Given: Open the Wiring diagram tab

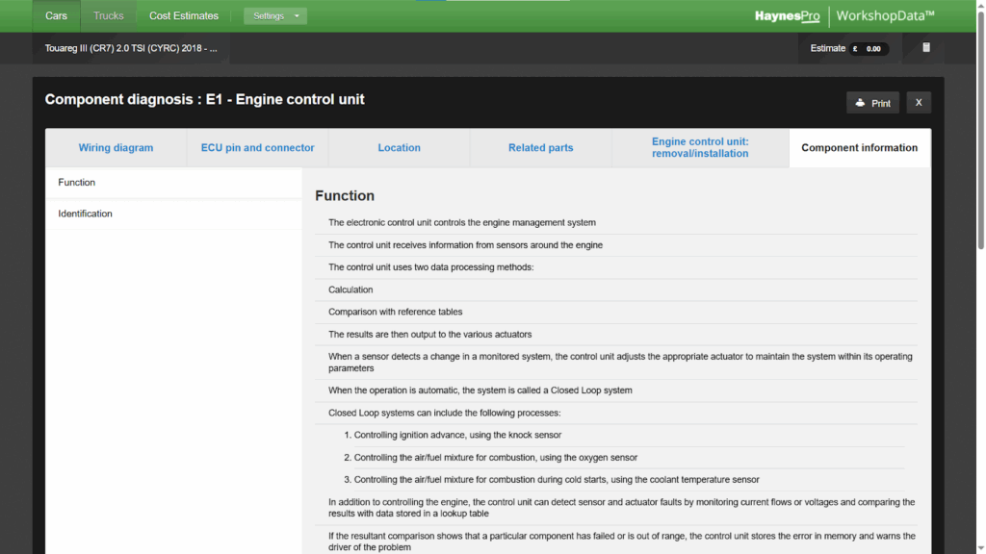Looking at the screenshot, I should 116,148.
